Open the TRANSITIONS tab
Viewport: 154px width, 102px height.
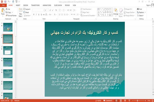point(35,5)
